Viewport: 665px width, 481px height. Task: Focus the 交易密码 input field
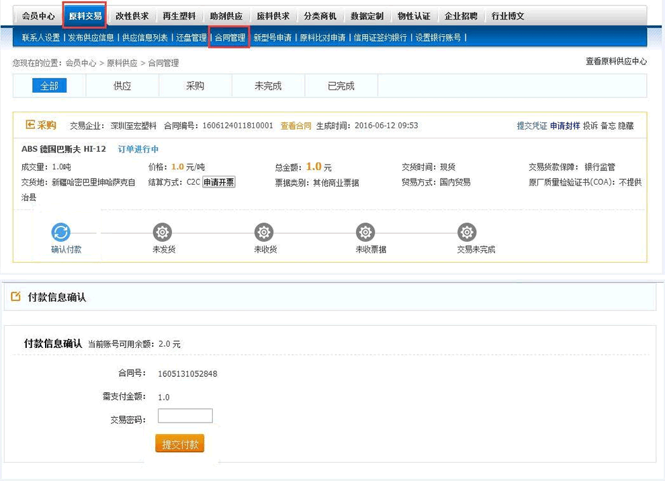[185, 416]
